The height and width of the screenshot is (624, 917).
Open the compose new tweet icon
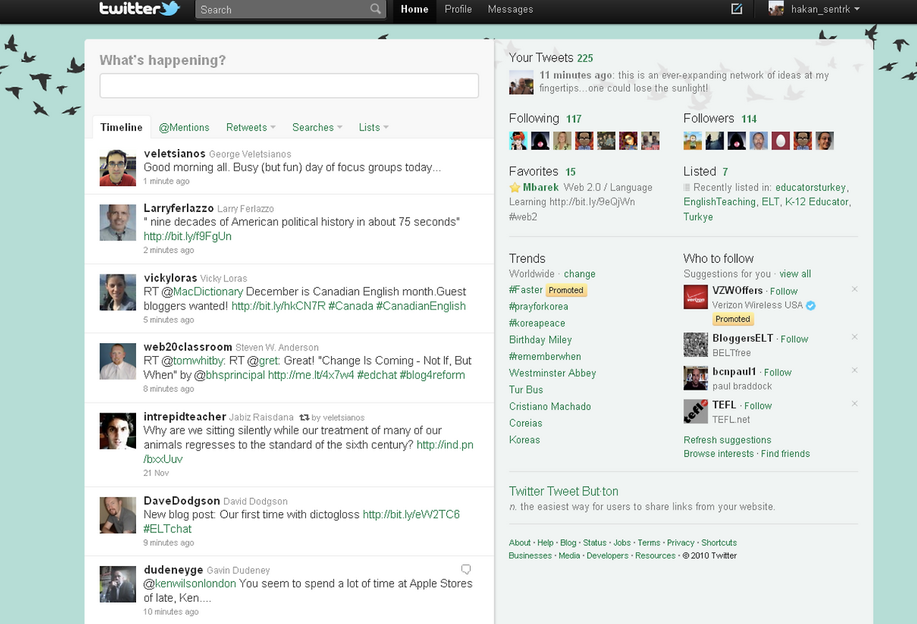pos(736,9)
